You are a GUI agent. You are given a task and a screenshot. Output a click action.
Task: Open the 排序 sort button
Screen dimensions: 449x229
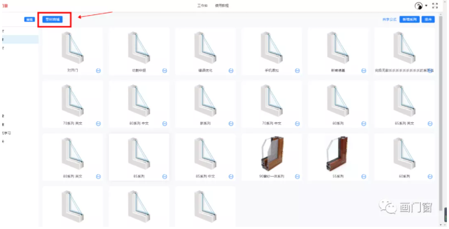[428, 19]
